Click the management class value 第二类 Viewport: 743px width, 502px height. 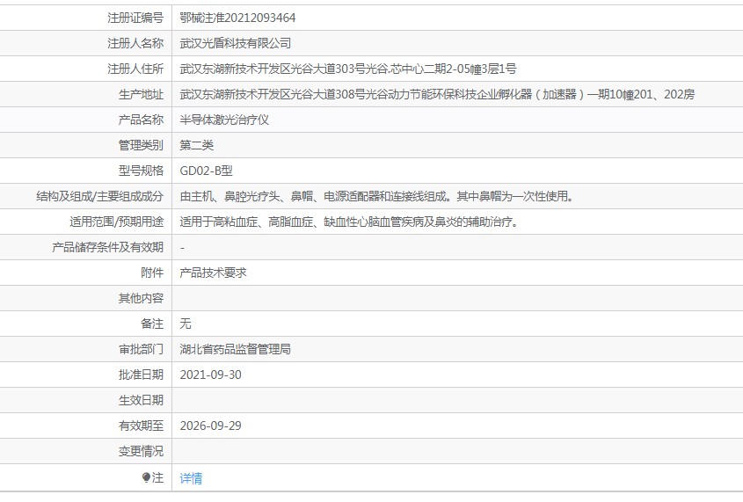197,145
